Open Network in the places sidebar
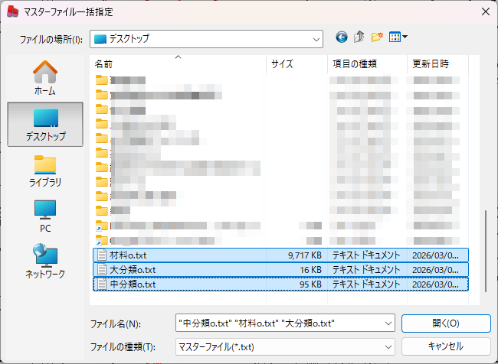The height and width of the screenshot is (364, 498). [x=44, y=262]
